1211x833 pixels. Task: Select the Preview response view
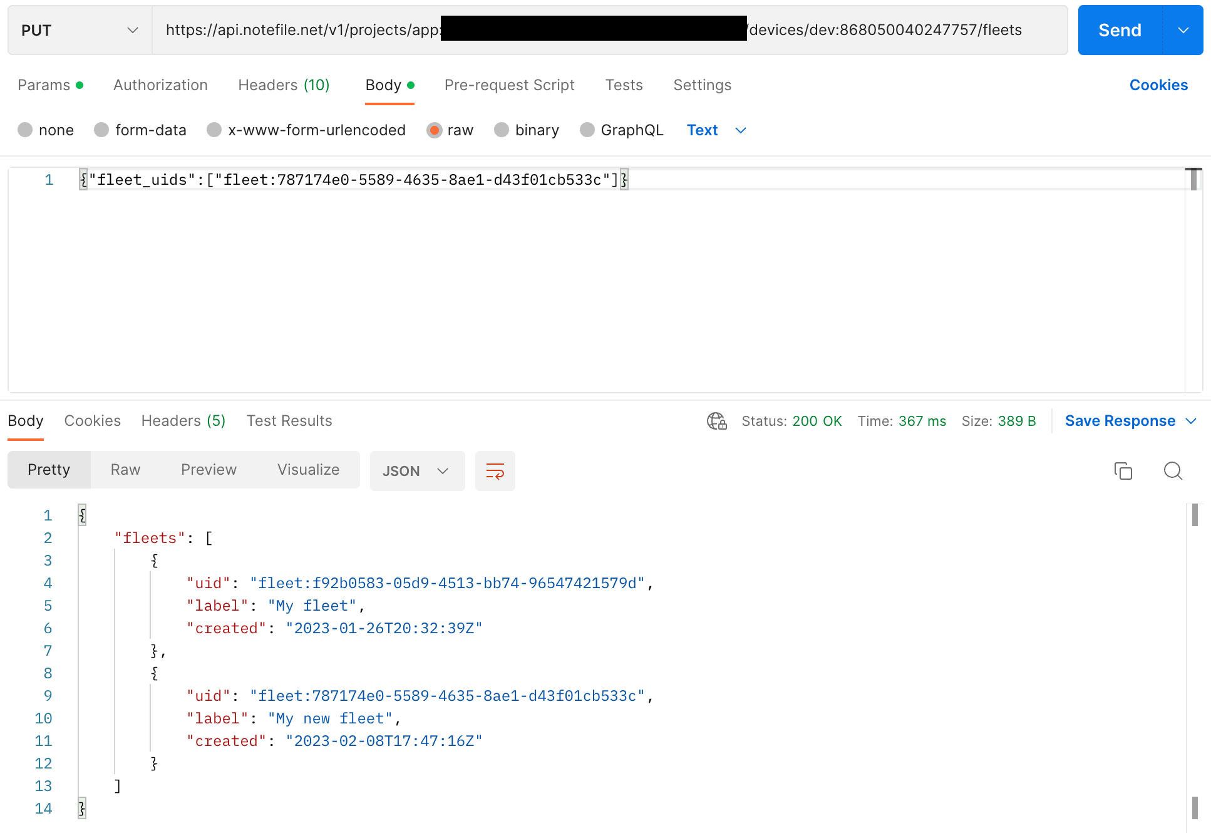point(209,470)
